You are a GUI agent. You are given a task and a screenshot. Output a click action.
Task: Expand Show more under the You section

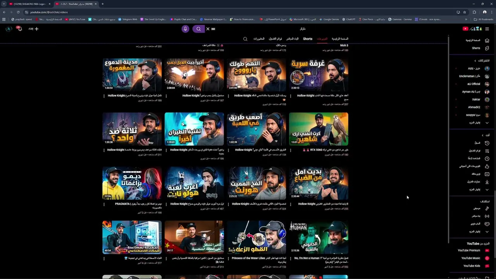[487, 189]
